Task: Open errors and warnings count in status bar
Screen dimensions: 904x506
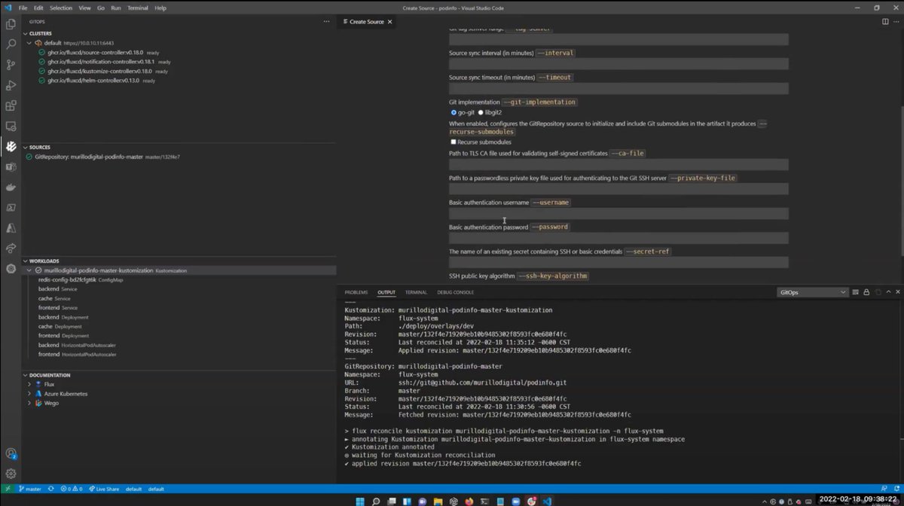Action: pos(73,489)
